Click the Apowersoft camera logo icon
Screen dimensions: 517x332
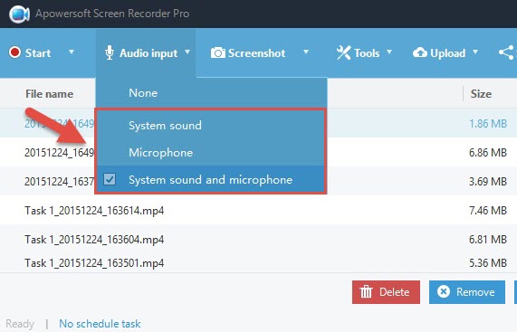tap(19, 14)
